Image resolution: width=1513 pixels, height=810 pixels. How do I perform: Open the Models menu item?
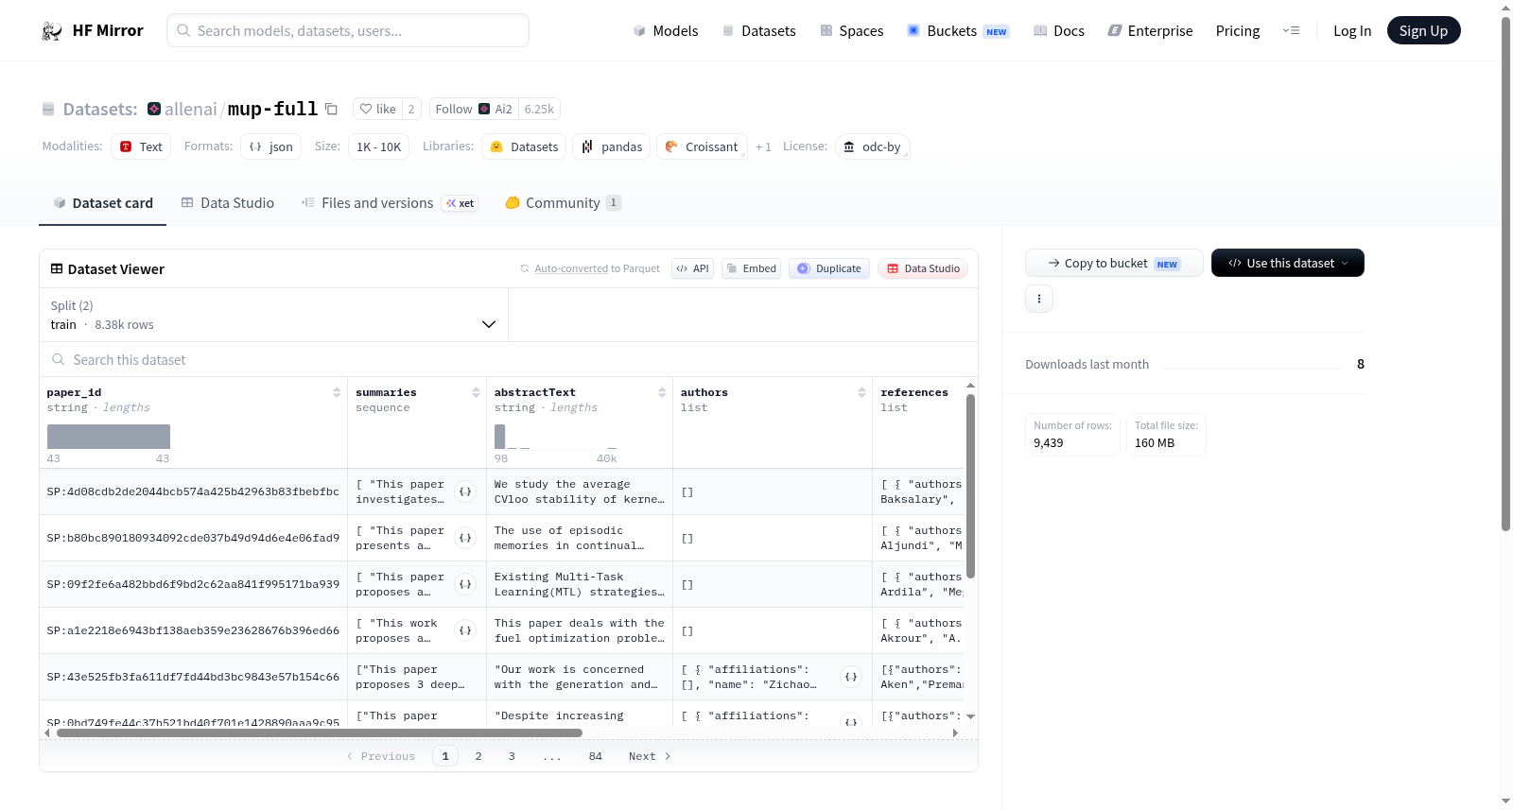coord(666,31)
